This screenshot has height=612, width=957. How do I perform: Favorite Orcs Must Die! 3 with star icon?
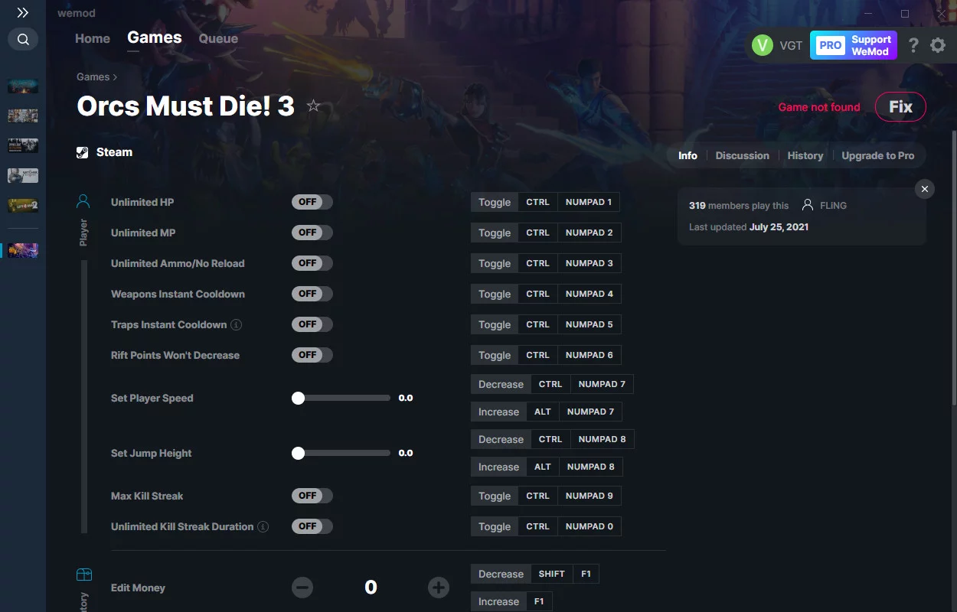point(313,106)
